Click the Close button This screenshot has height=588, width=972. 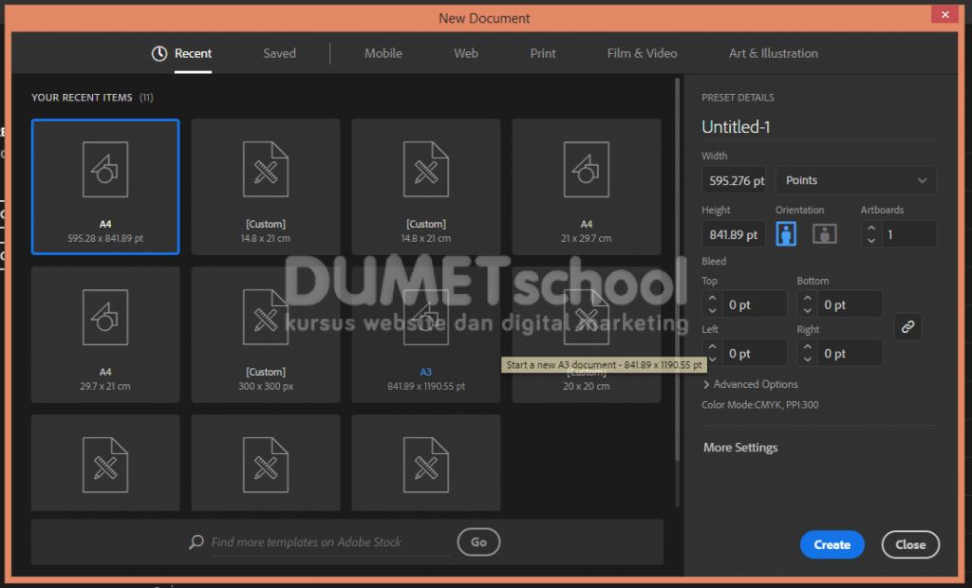click(x=910, y=544)
